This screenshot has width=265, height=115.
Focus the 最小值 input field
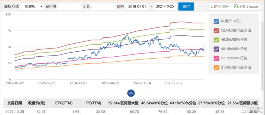point(70,7)
